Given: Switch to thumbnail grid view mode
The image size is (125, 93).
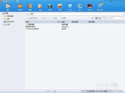Looking at the screenshot, I should [100, 18].
